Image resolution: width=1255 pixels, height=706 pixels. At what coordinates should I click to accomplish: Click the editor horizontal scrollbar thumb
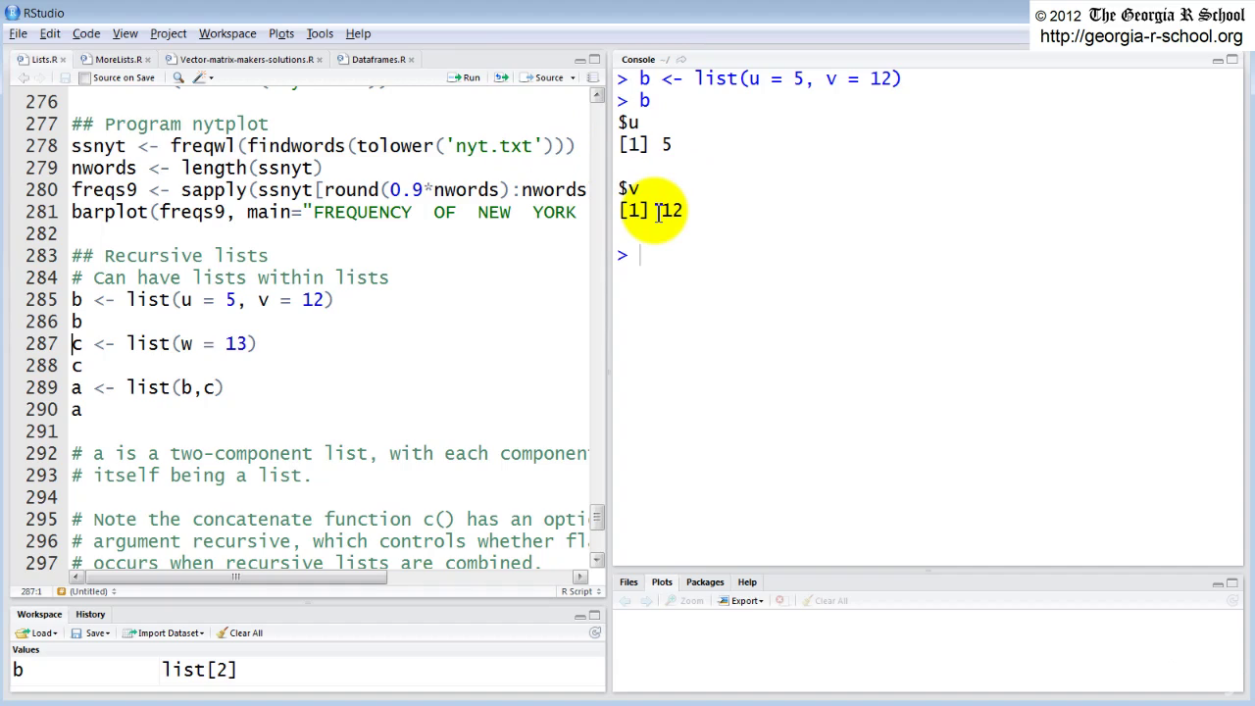pyautogui.click(x=235, y=577)
